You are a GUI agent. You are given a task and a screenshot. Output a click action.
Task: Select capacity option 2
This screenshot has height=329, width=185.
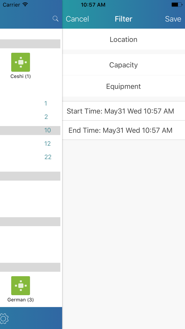coord(46,117)
